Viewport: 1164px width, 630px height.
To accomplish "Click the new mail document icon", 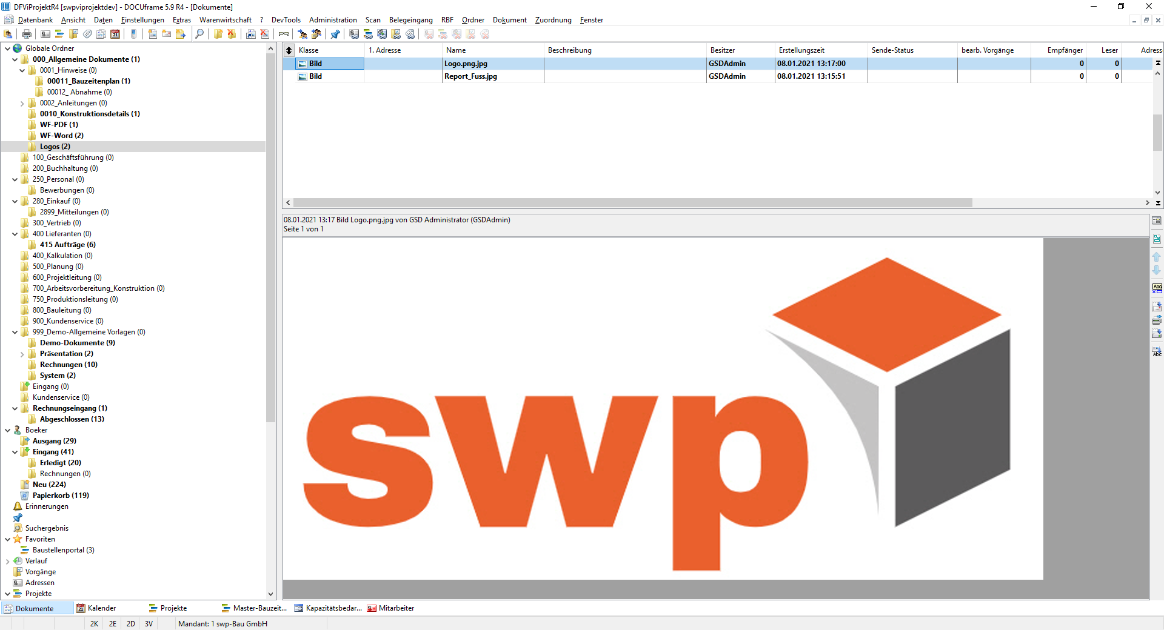I will 167,34.
